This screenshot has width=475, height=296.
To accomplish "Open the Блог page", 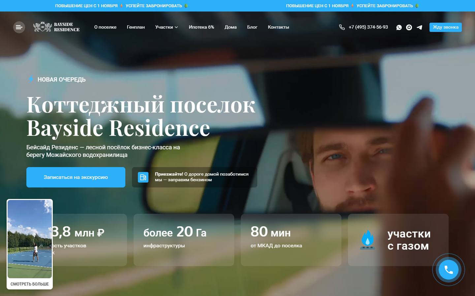I will [x=252, y=27].
